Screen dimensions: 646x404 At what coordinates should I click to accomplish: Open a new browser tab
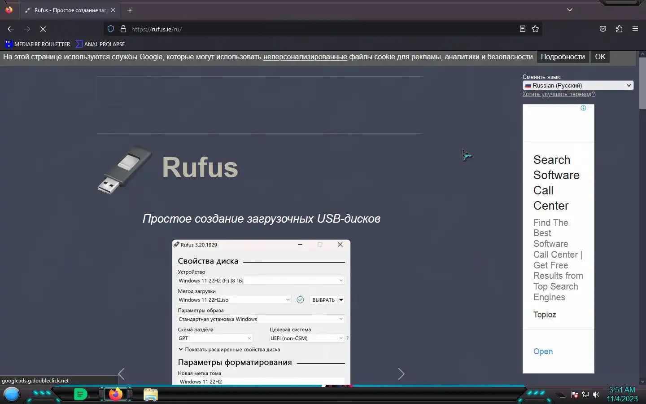click(x=130, y=10)
